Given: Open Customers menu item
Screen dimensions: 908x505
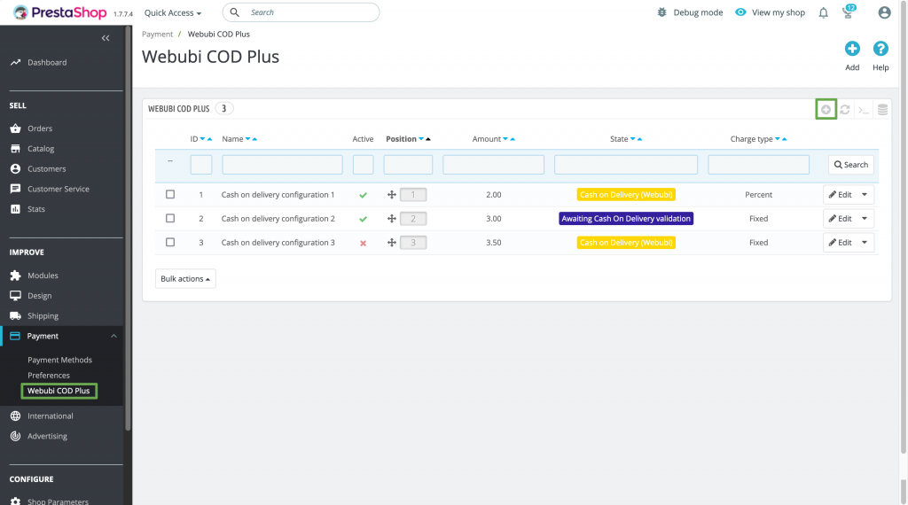Looking at the screenshot, I should pos(47,169).
